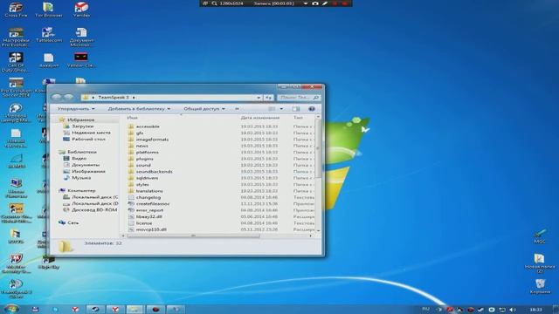Open Музыка library in sidebar
The image size is (559, 314).
(81, 177)
